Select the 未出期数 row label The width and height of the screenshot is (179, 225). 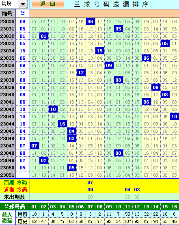pyautogui.click(x=14, y=197)
